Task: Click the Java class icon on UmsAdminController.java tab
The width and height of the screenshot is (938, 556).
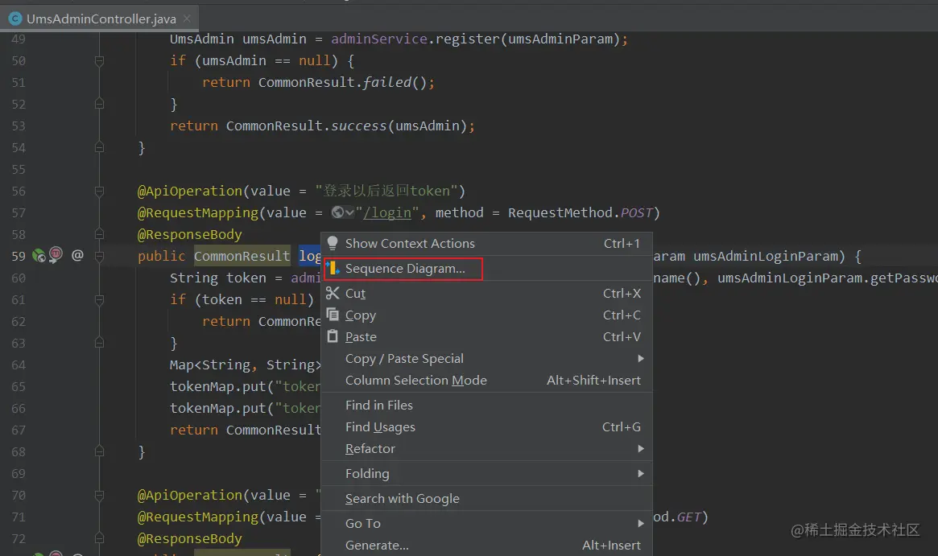Action: pyautogui.click(x=15, y=19)
